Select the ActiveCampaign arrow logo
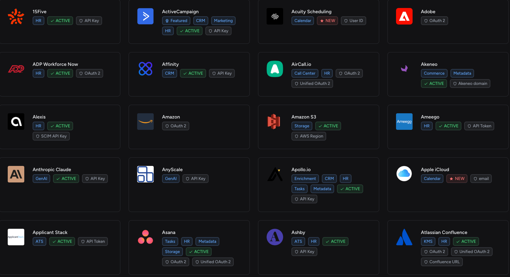 click(x=145, y=16)
